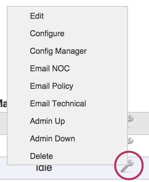Click the partially visible bold Ma column header
149x182 pixels.
(3, 104)
